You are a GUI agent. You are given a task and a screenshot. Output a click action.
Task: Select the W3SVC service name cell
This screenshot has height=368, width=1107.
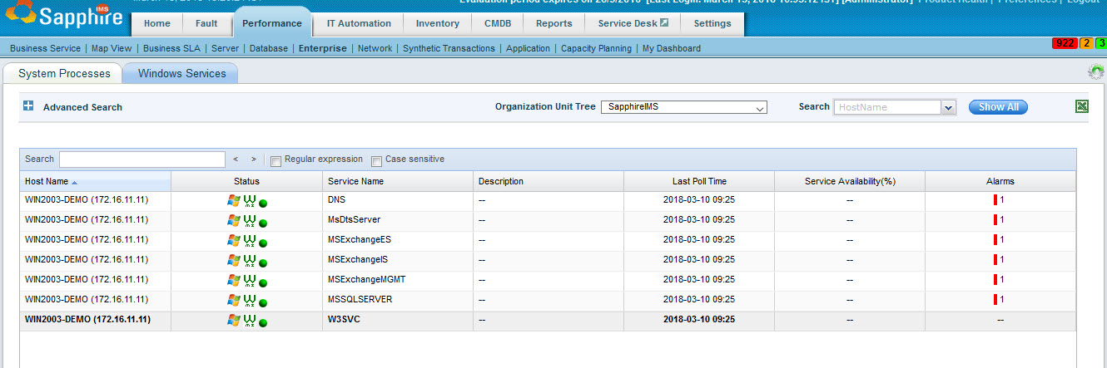click(398, 319)
